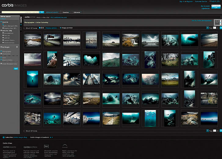Open the Corbis Motion footer site logo
This screenshot has width=222, height=159.
tap(30, 147)
